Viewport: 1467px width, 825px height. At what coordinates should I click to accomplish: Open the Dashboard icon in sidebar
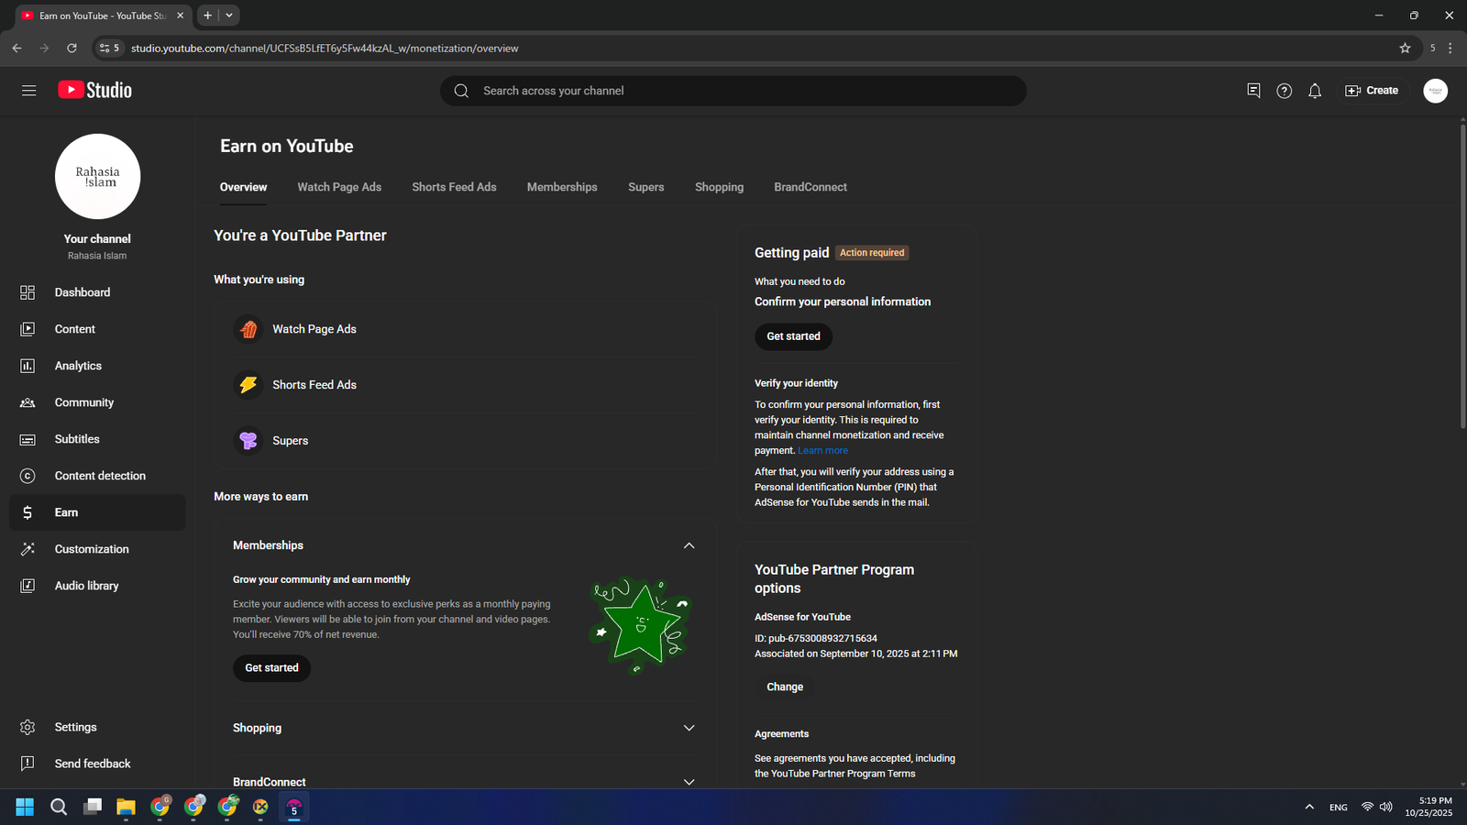tap(28, 292)
